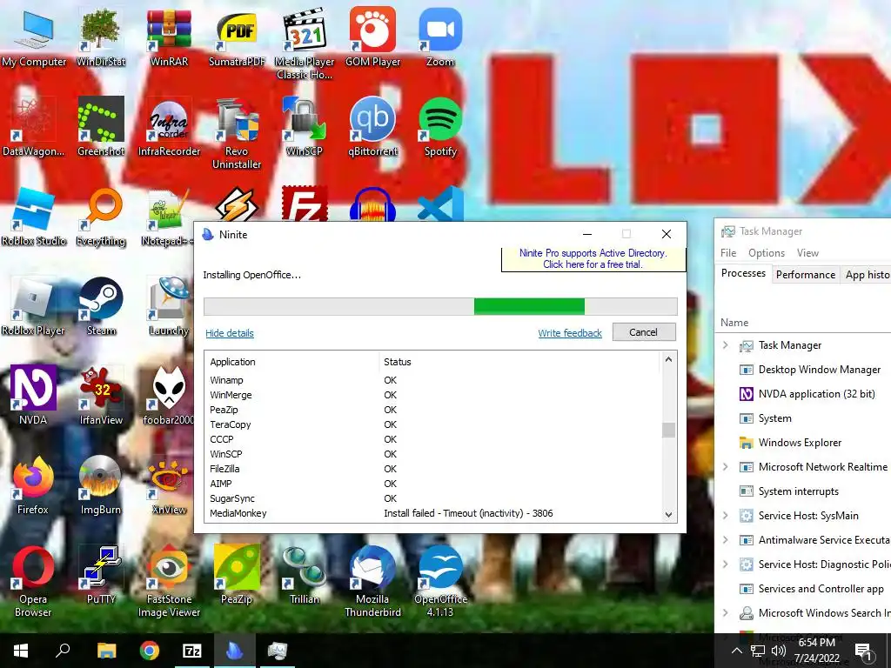The image size is (891, 668).
Task: Expand Microsoft Windows Search Indexer row
Action: click(726, 613)
